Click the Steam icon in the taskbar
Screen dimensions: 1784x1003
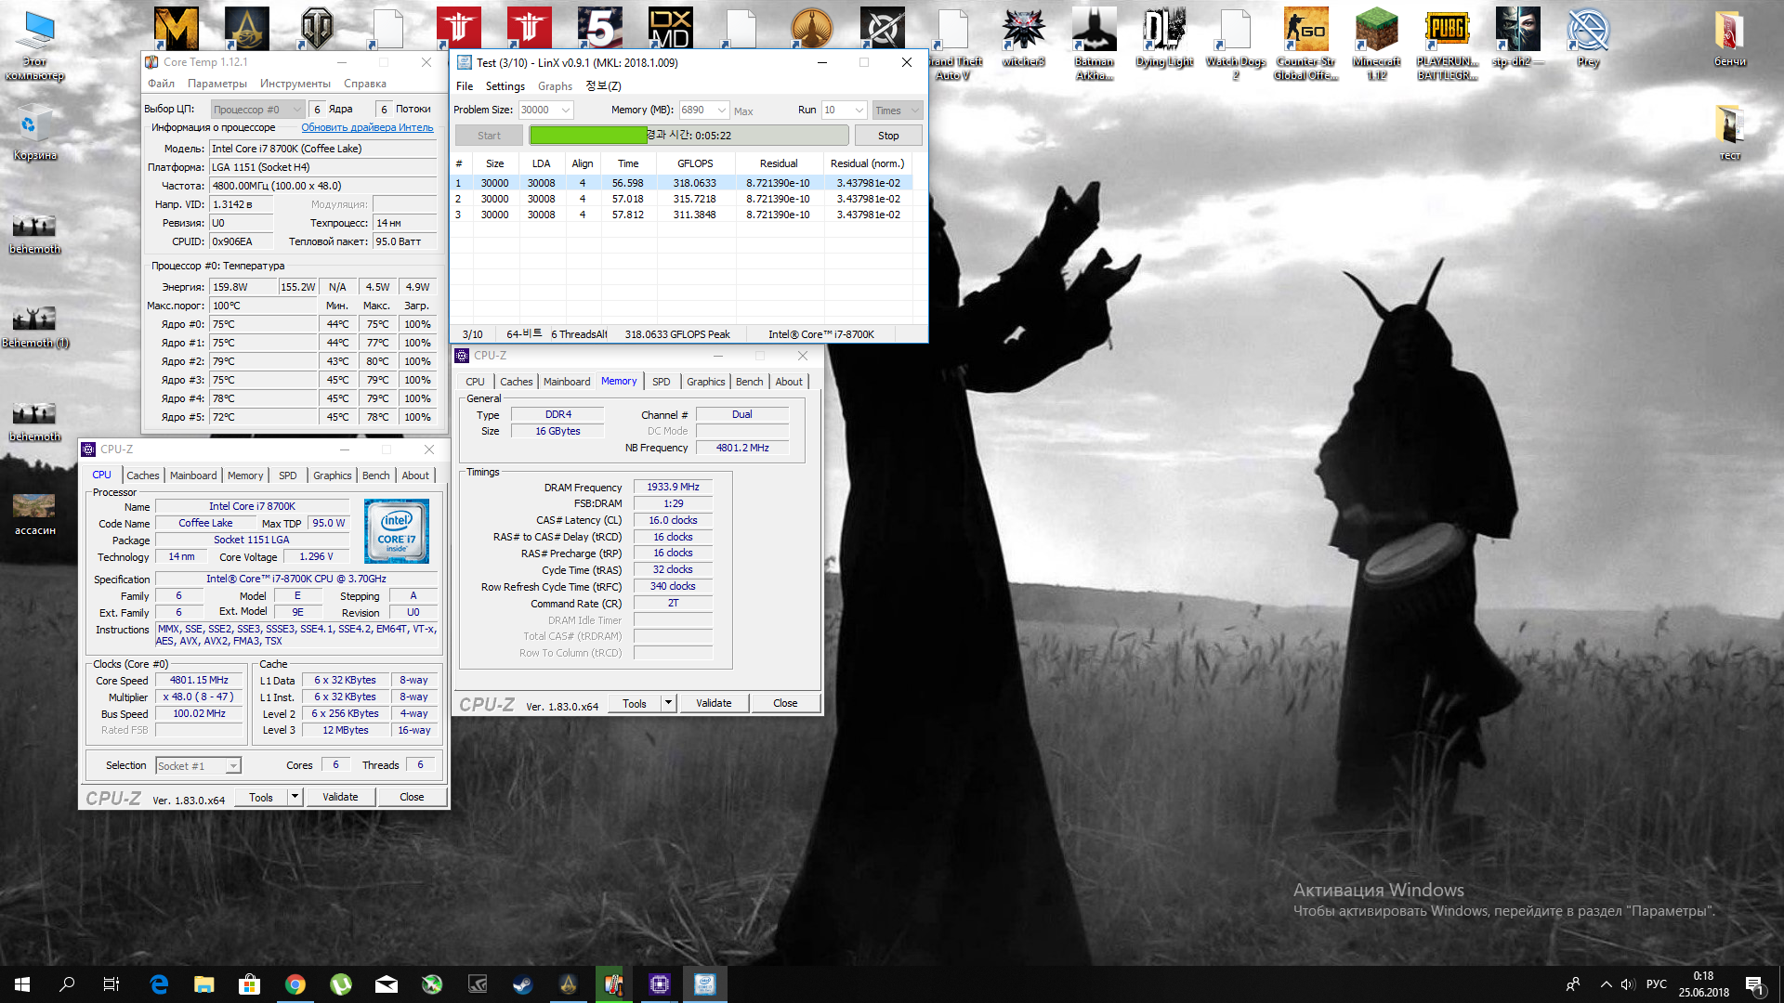click(523, 984)
